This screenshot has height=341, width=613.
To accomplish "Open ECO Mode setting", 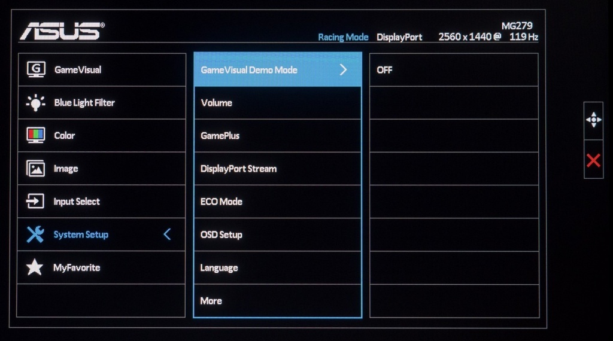I will [x=278, y=202].
